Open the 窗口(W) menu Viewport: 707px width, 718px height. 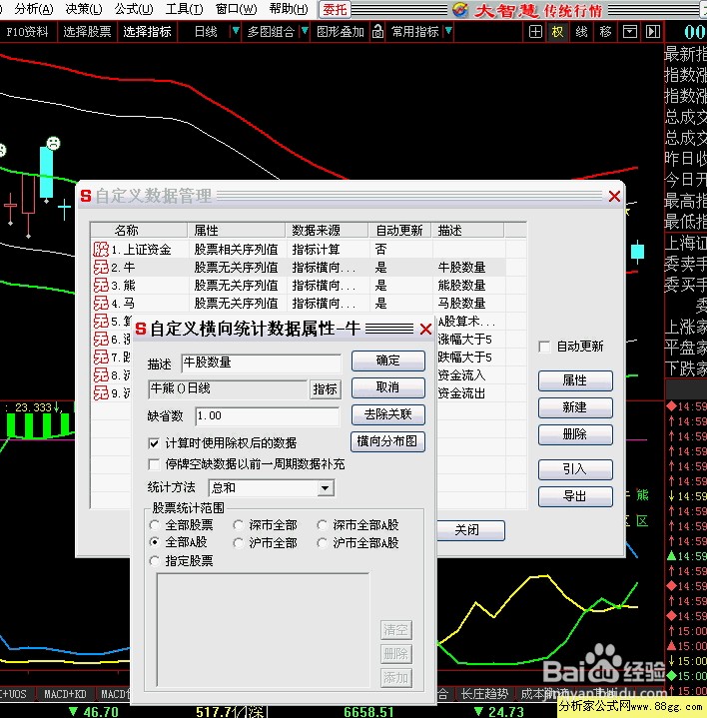click(237, 9)
